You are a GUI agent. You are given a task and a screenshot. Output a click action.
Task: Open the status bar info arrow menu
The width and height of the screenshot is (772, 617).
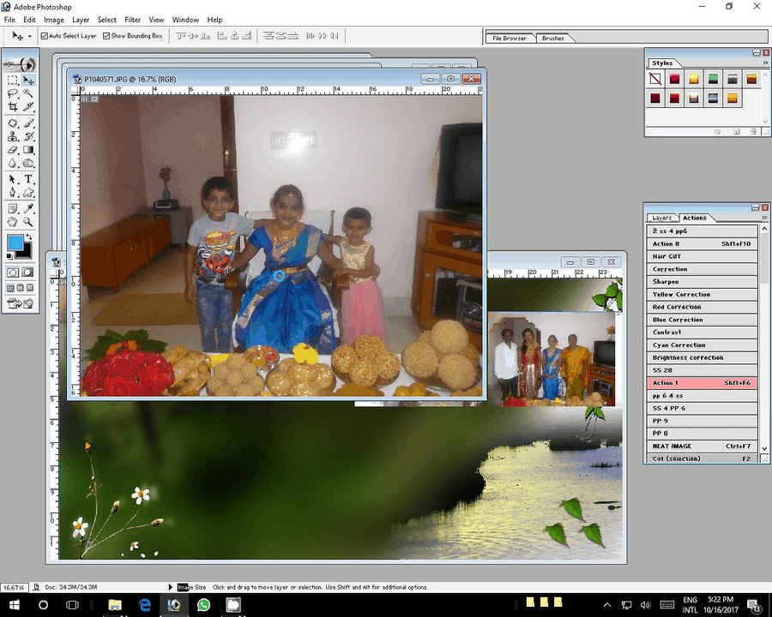(171, 587)
